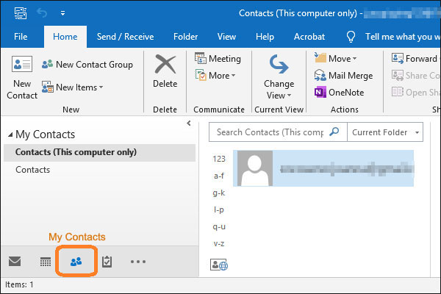
Task: Click the More communicate icon
Action: (201, 75)
